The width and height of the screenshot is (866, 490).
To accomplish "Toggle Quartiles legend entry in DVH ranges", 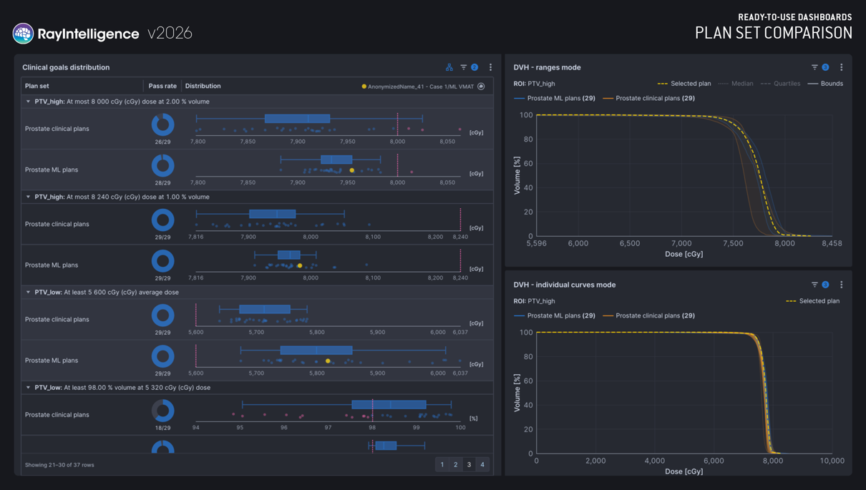I will (x=780, y=84).
